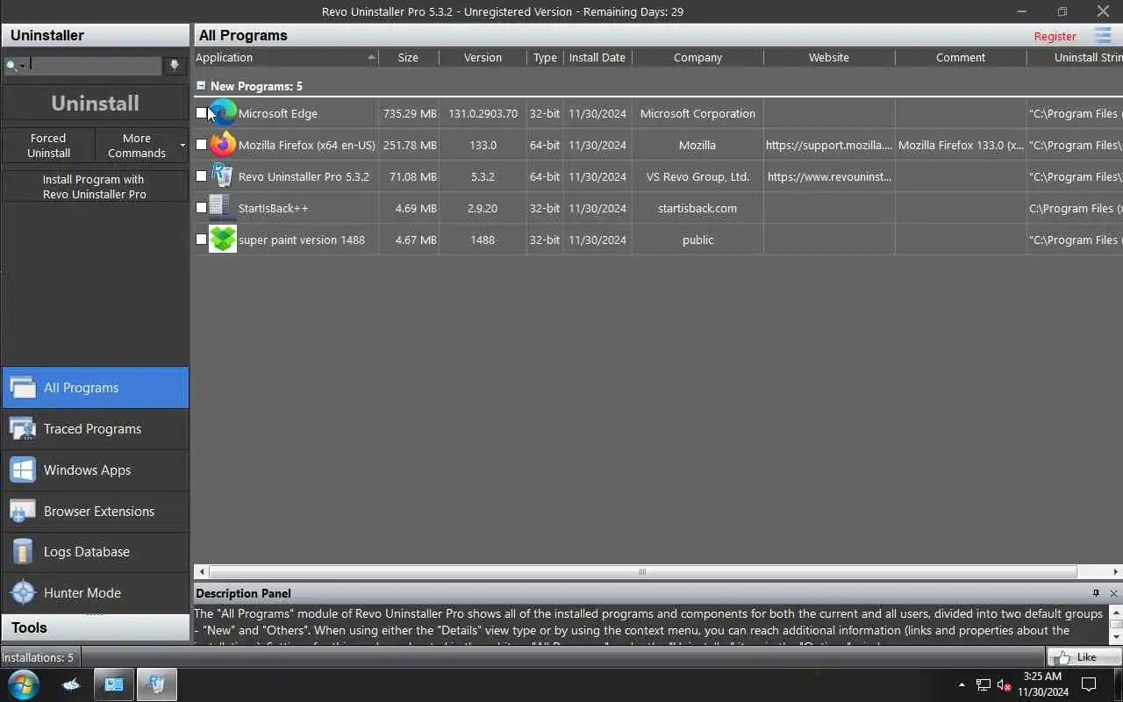The width and height of the screenshot is (1123, 702).
Task: Click the network icon in system tray
Action: pos(984,684)
